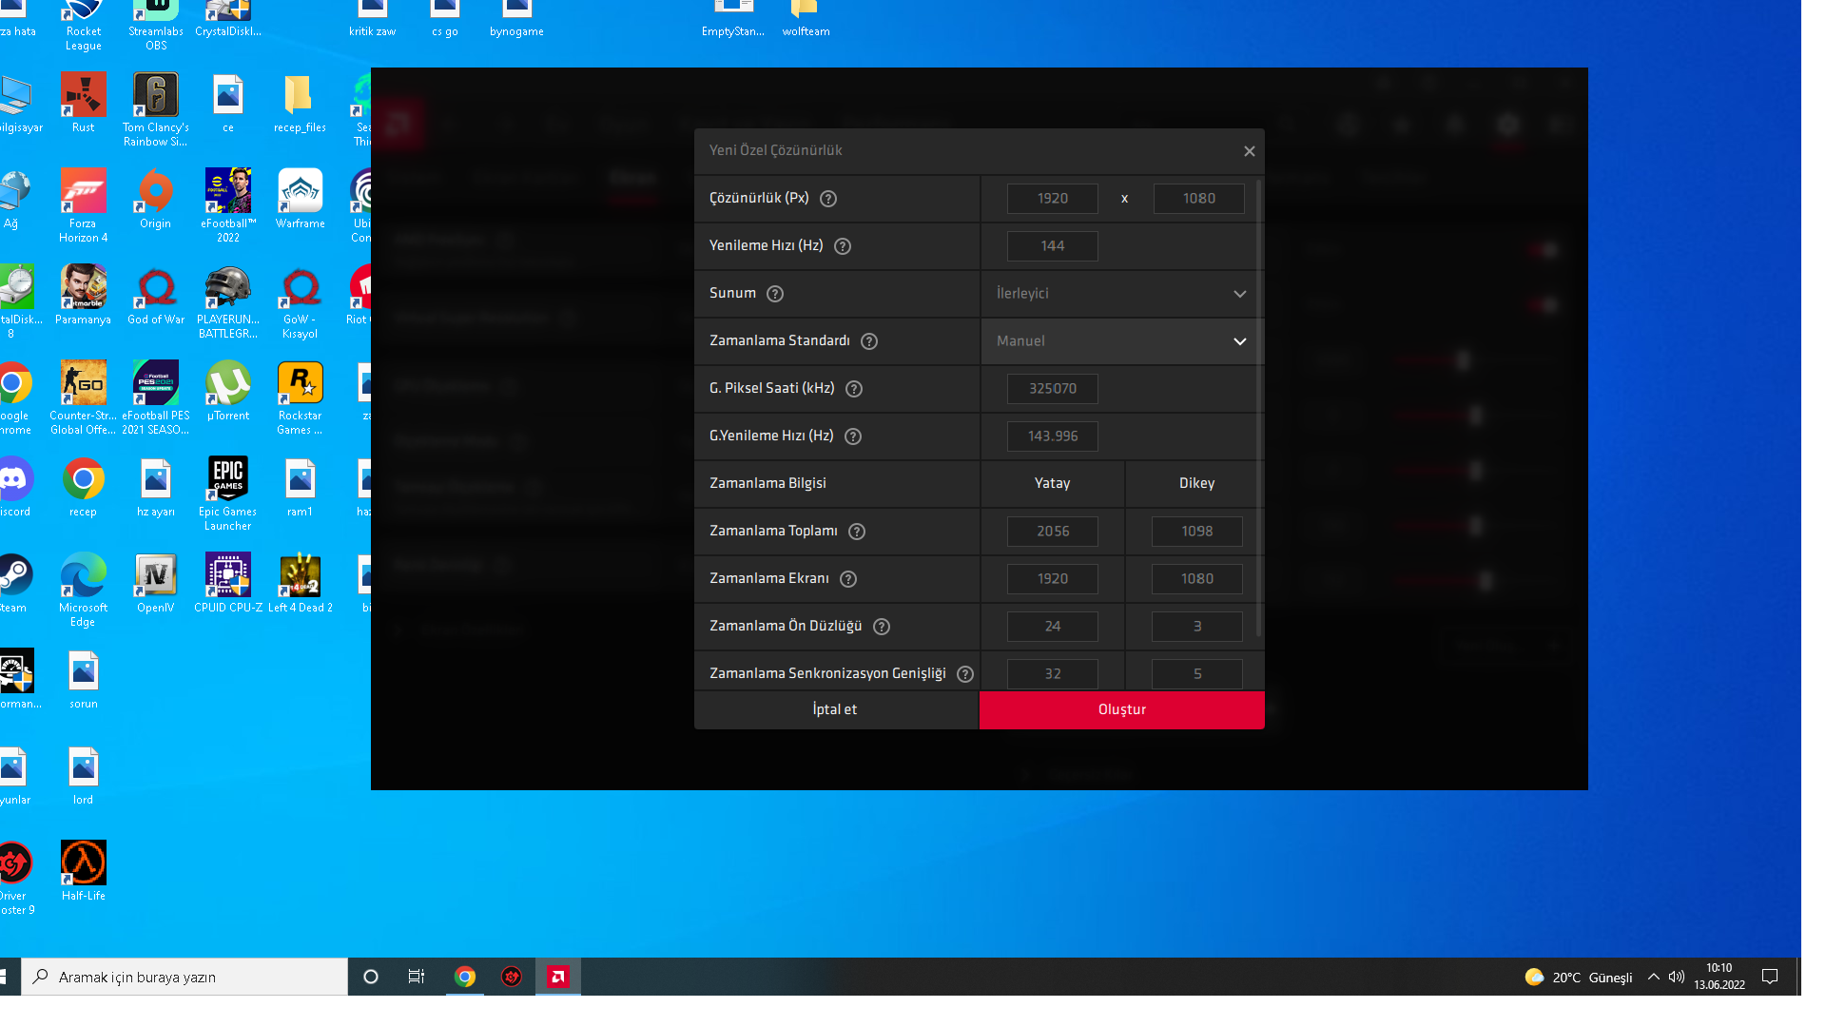Screen dimensions: 1826x1027
Task: Expand hidden system tray icons chevron
Action: point(1654,977)
